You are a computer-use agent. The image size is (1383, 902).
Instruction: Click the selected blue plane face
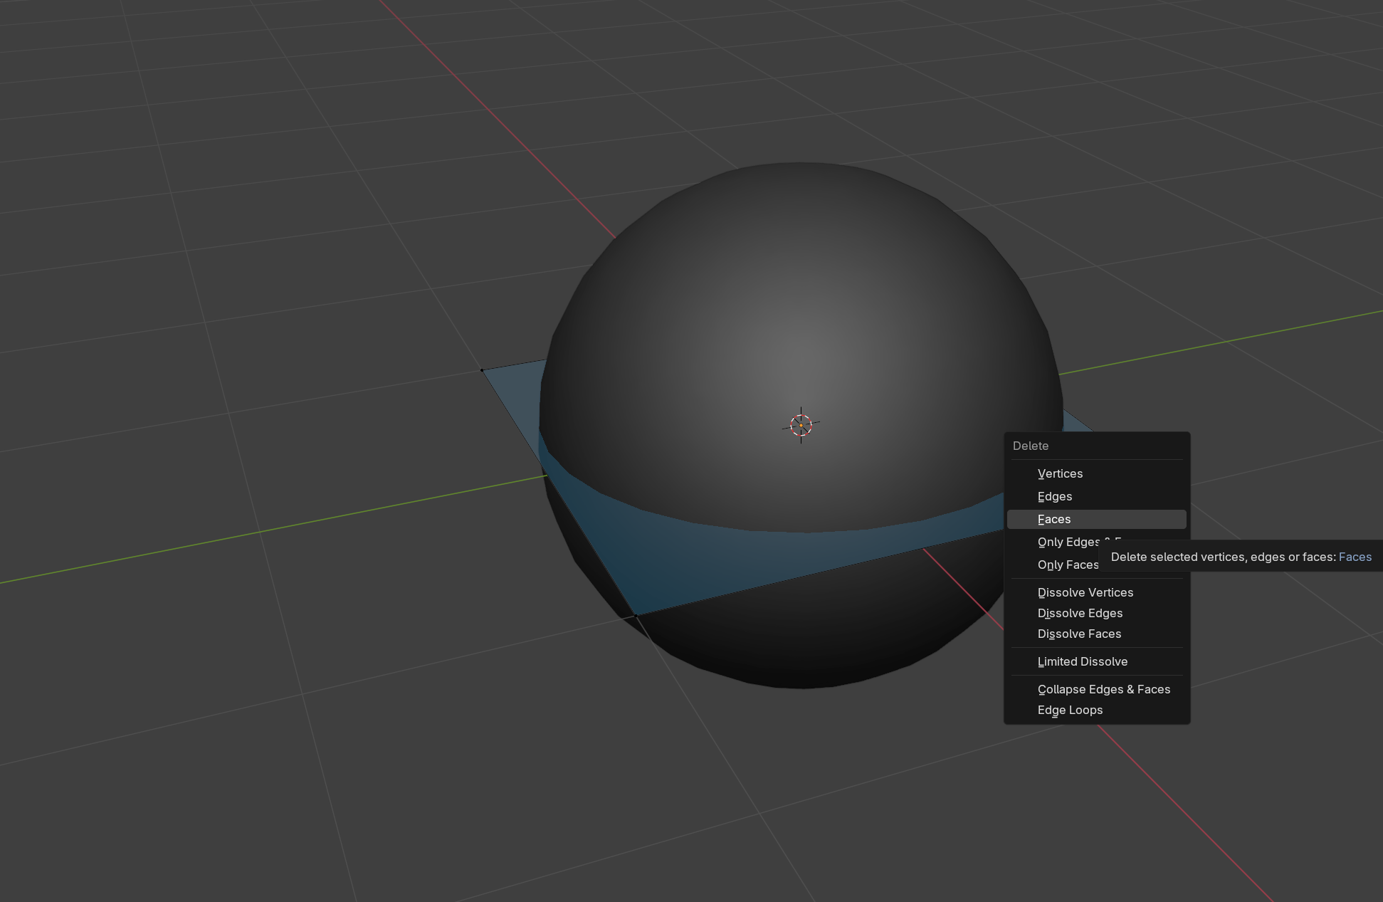pos(712,562)
